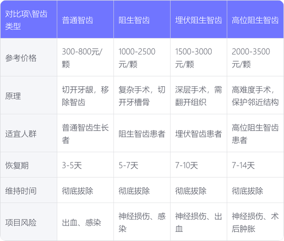Click the "3-5天" recovery cell
The image size is (284, 241).
point(85,165)
